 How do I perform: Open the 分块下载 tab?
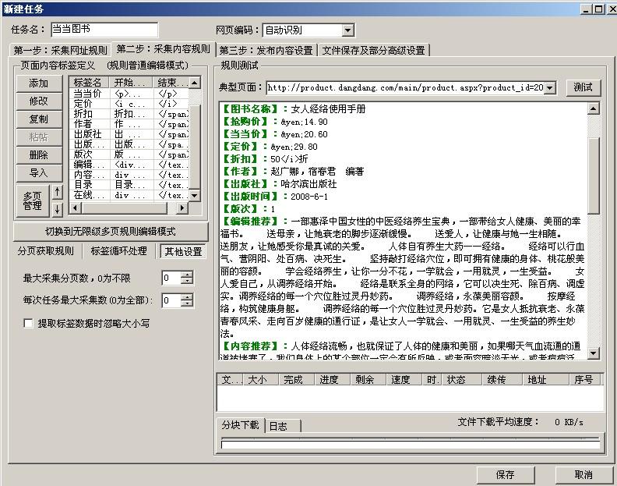[240, 424]
